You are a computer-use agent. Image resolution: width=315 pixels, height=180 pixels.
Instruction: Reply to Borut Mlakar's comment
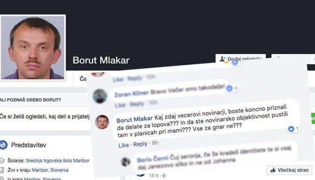coord(140,144)
